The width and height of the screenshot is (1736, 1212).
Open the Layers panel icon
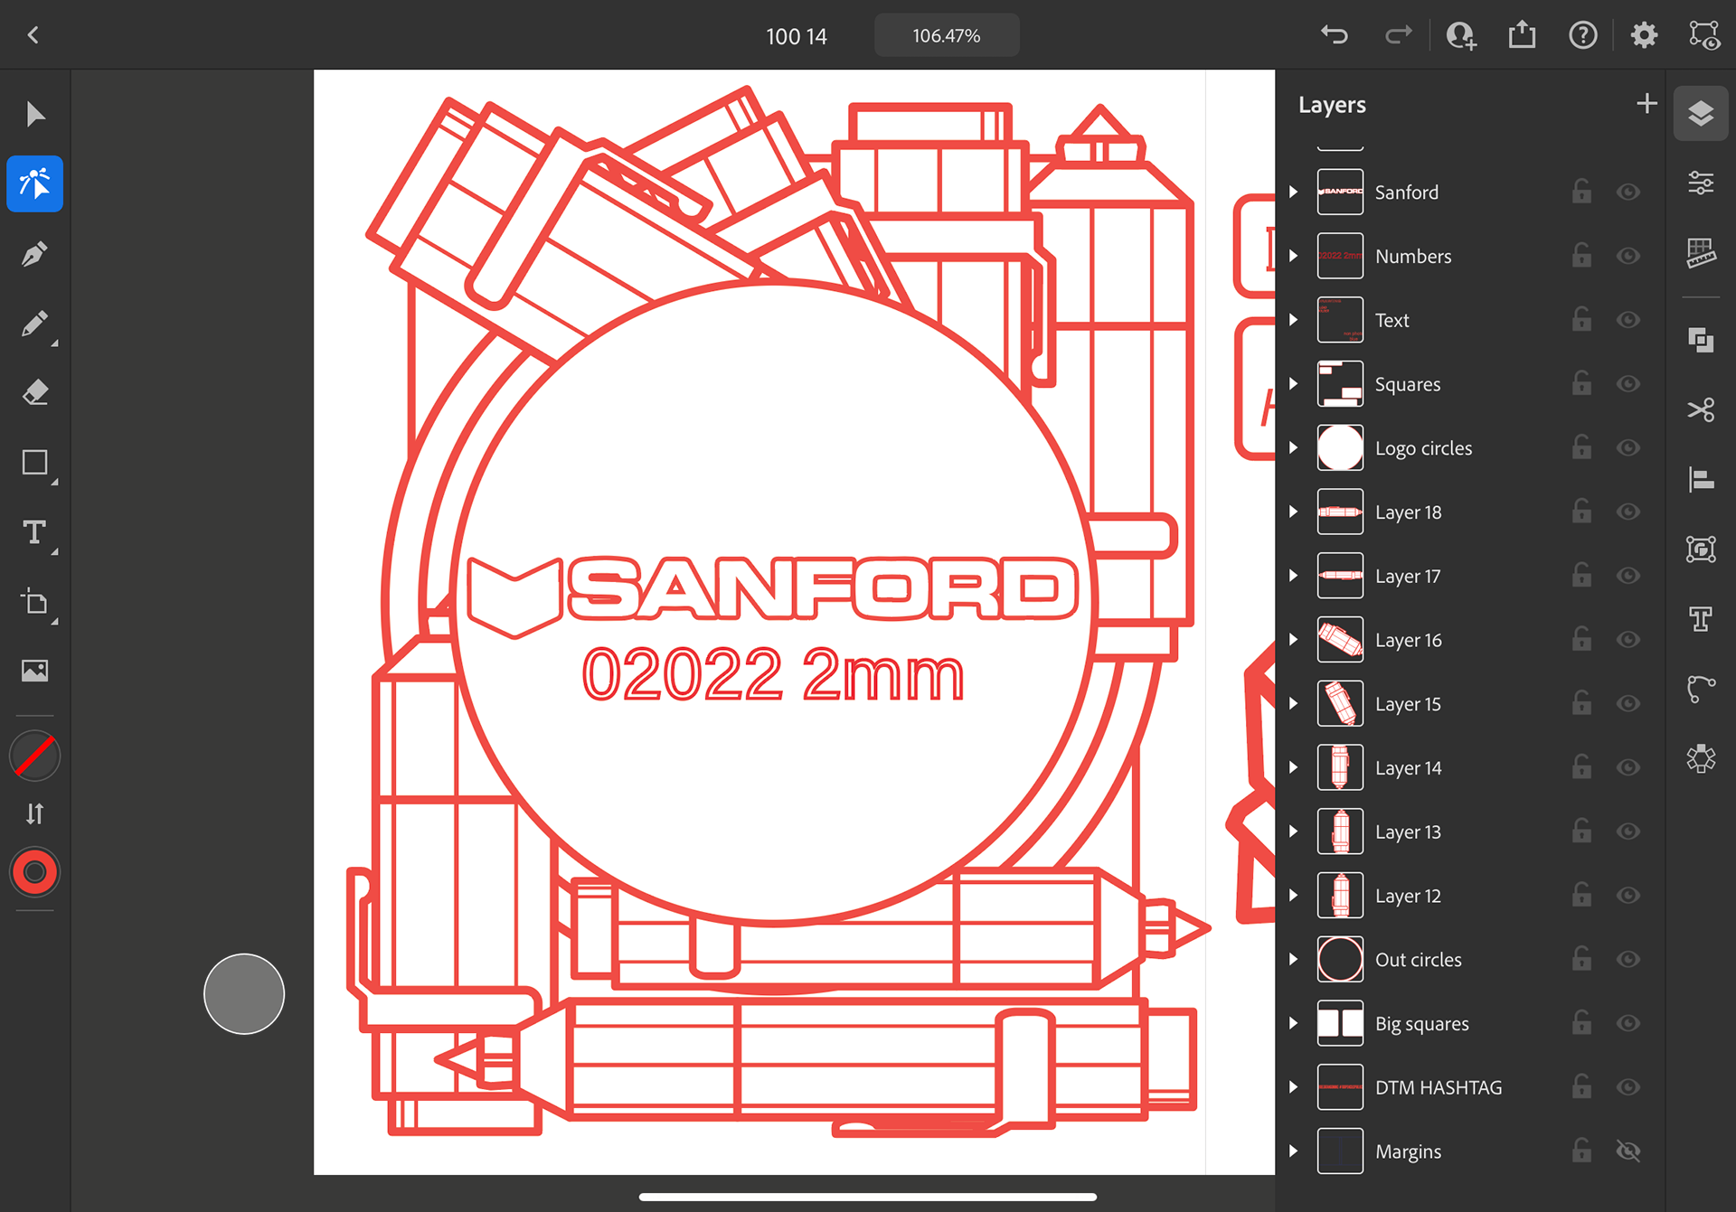(1701, 114)
